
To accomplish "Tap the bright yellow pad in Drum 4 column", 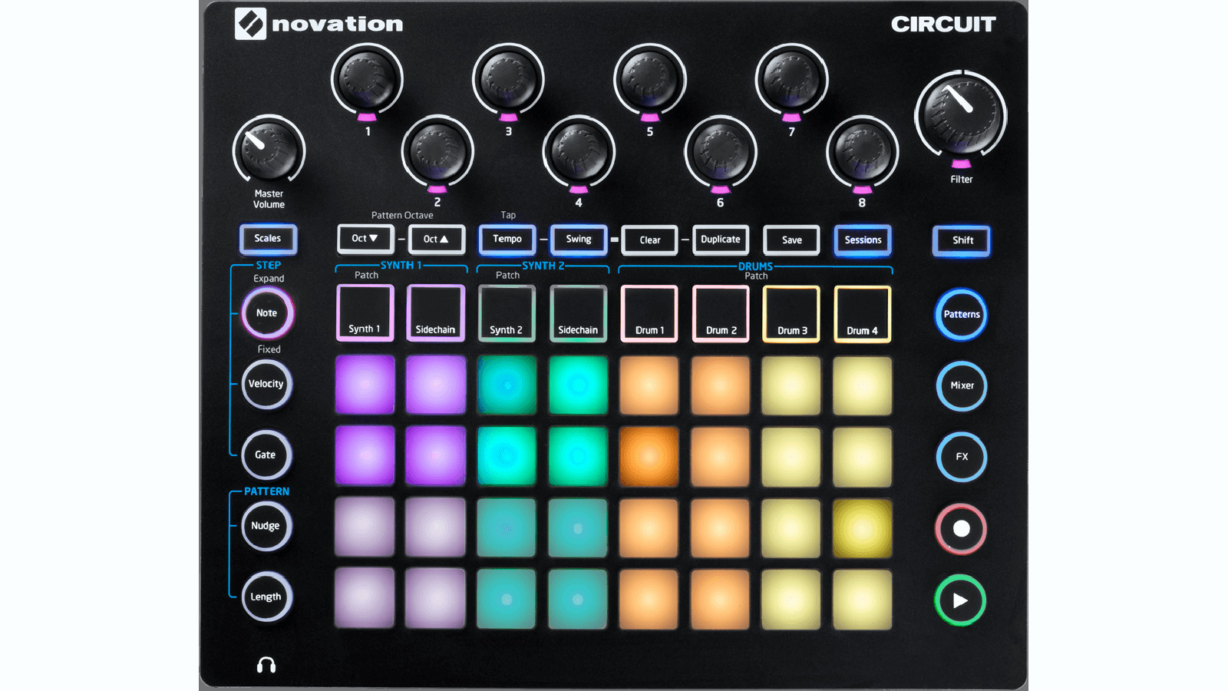I will click(x=863, y=528).
